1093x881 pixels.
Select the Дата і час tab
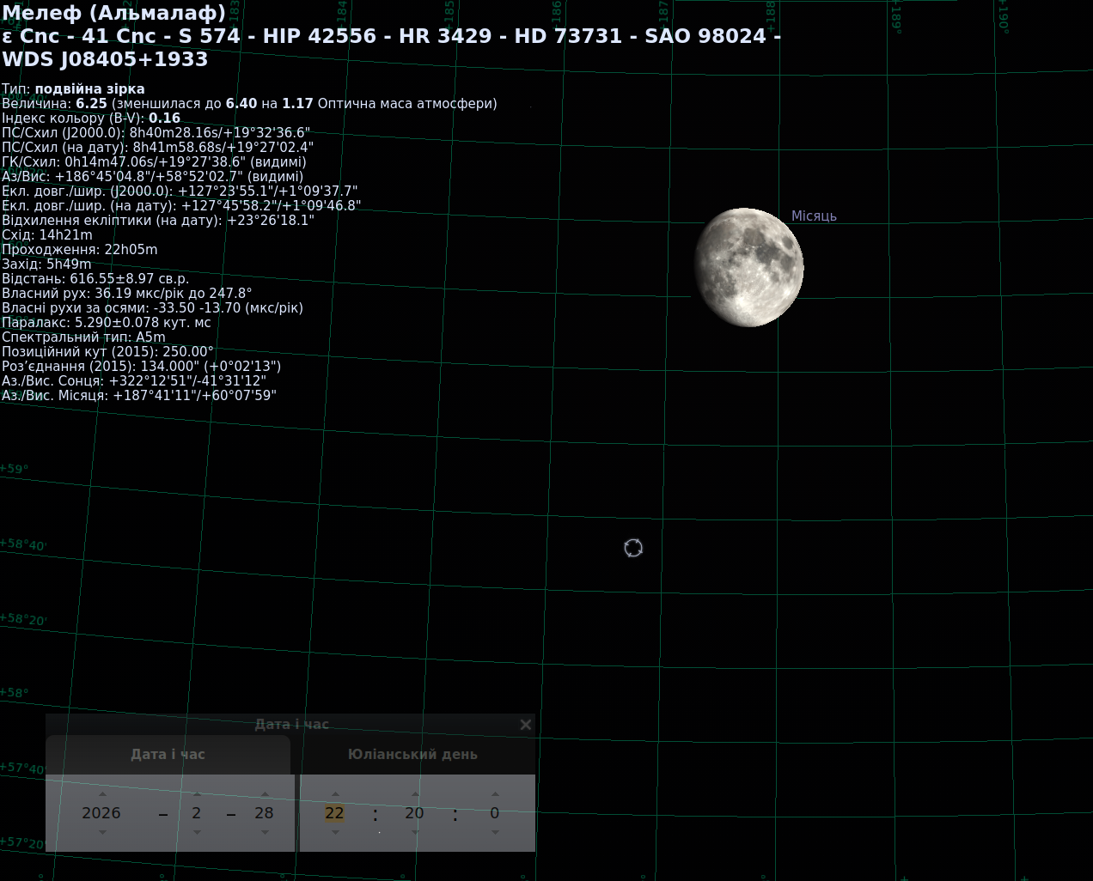click(168, 755)
